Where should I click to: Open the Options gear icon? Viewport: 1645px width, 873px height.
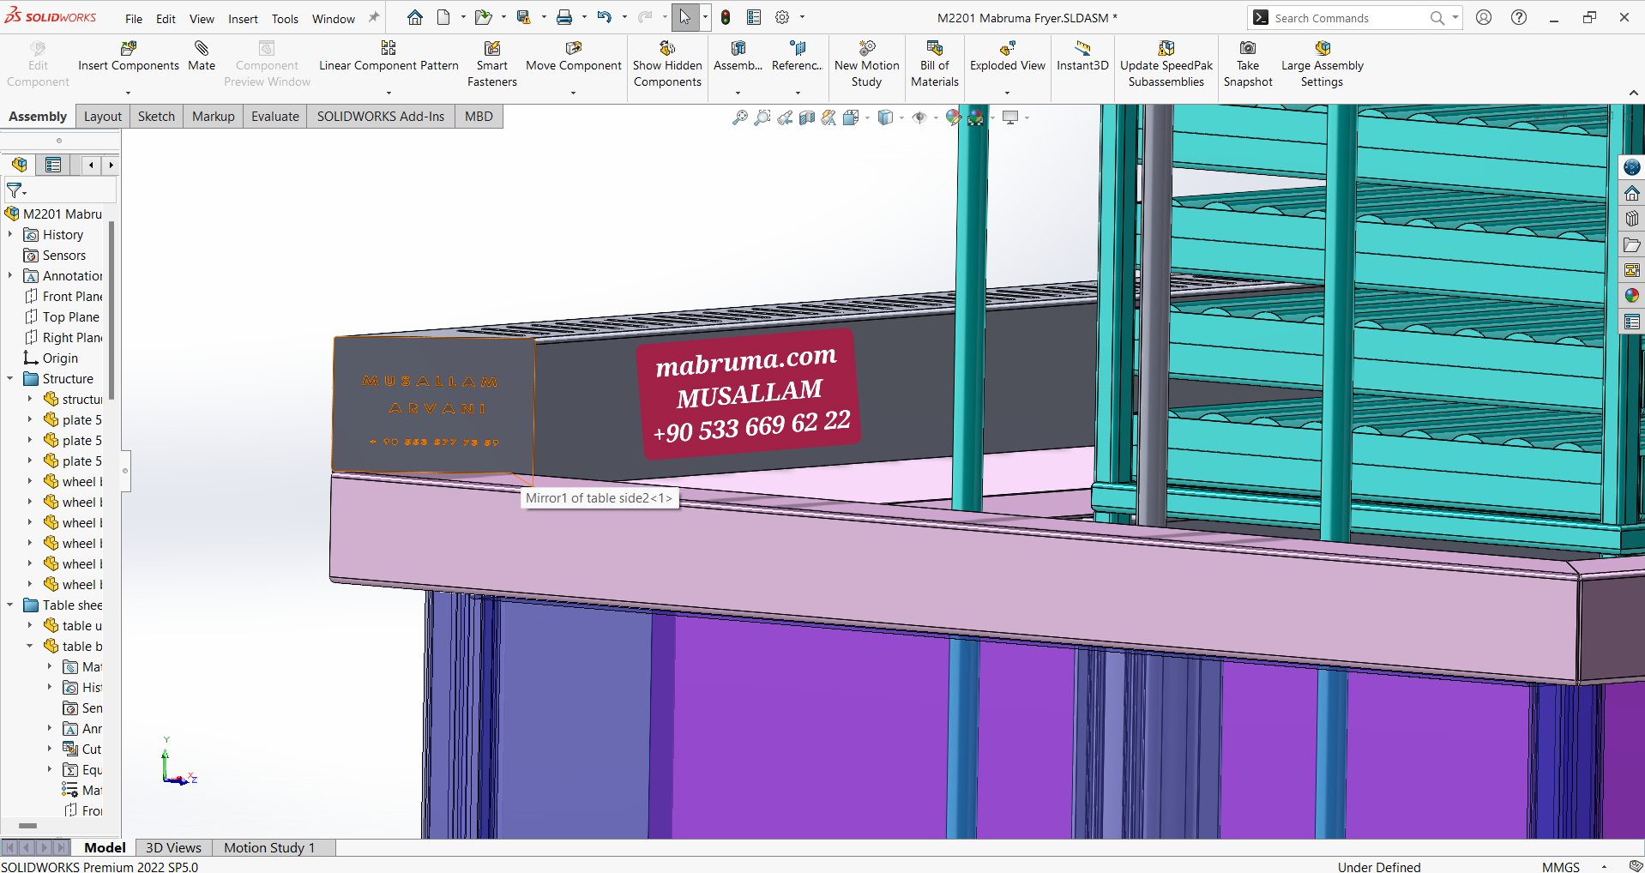coord(782,17)
